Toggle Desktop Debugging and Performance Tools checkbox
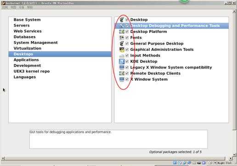Screen dimensions: 237x166 click(x=127, y=26)
